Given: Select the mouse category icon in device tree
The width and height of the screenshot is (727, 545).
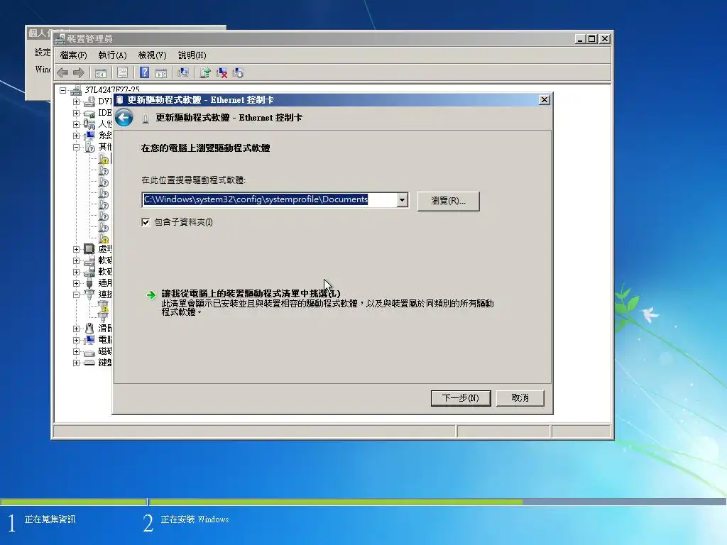Looking at the screenshot, I should point(89,329).
